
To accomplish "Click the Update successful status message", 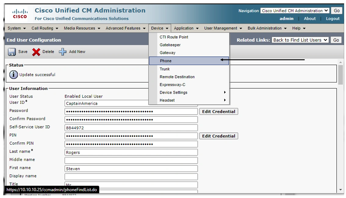I will (37, 75).
